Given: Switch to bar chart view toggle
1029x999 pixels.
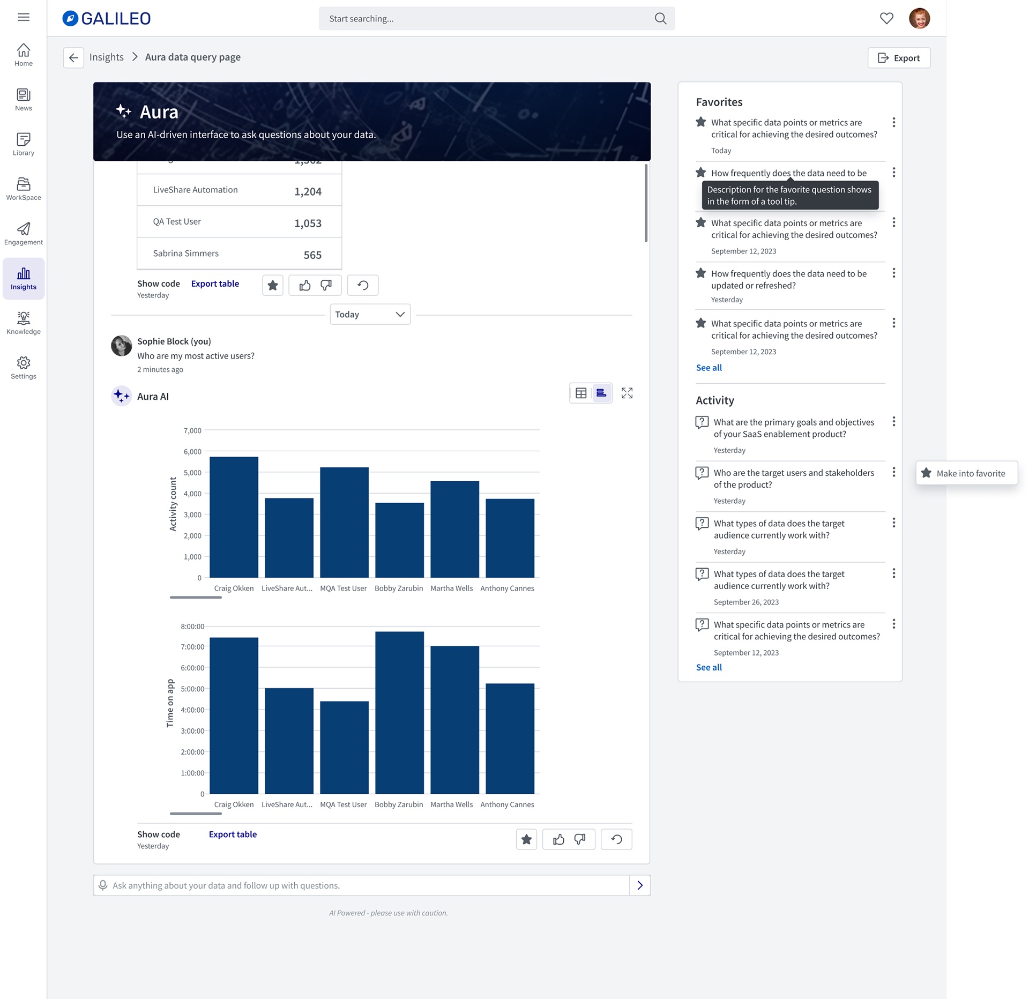Looking at the screenshot, I should tap(601, 393).
